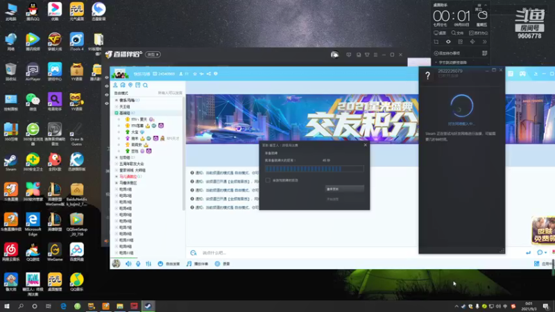Toggle the third eye icon on the streaming companion sidebar
The image size is (555, 312).
(107, 95)
